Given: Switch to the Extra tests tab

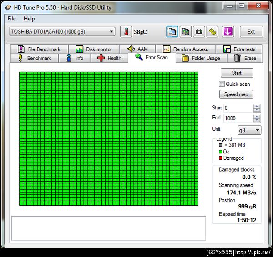Looking at the screenshot, I should [x=239, y=49].
